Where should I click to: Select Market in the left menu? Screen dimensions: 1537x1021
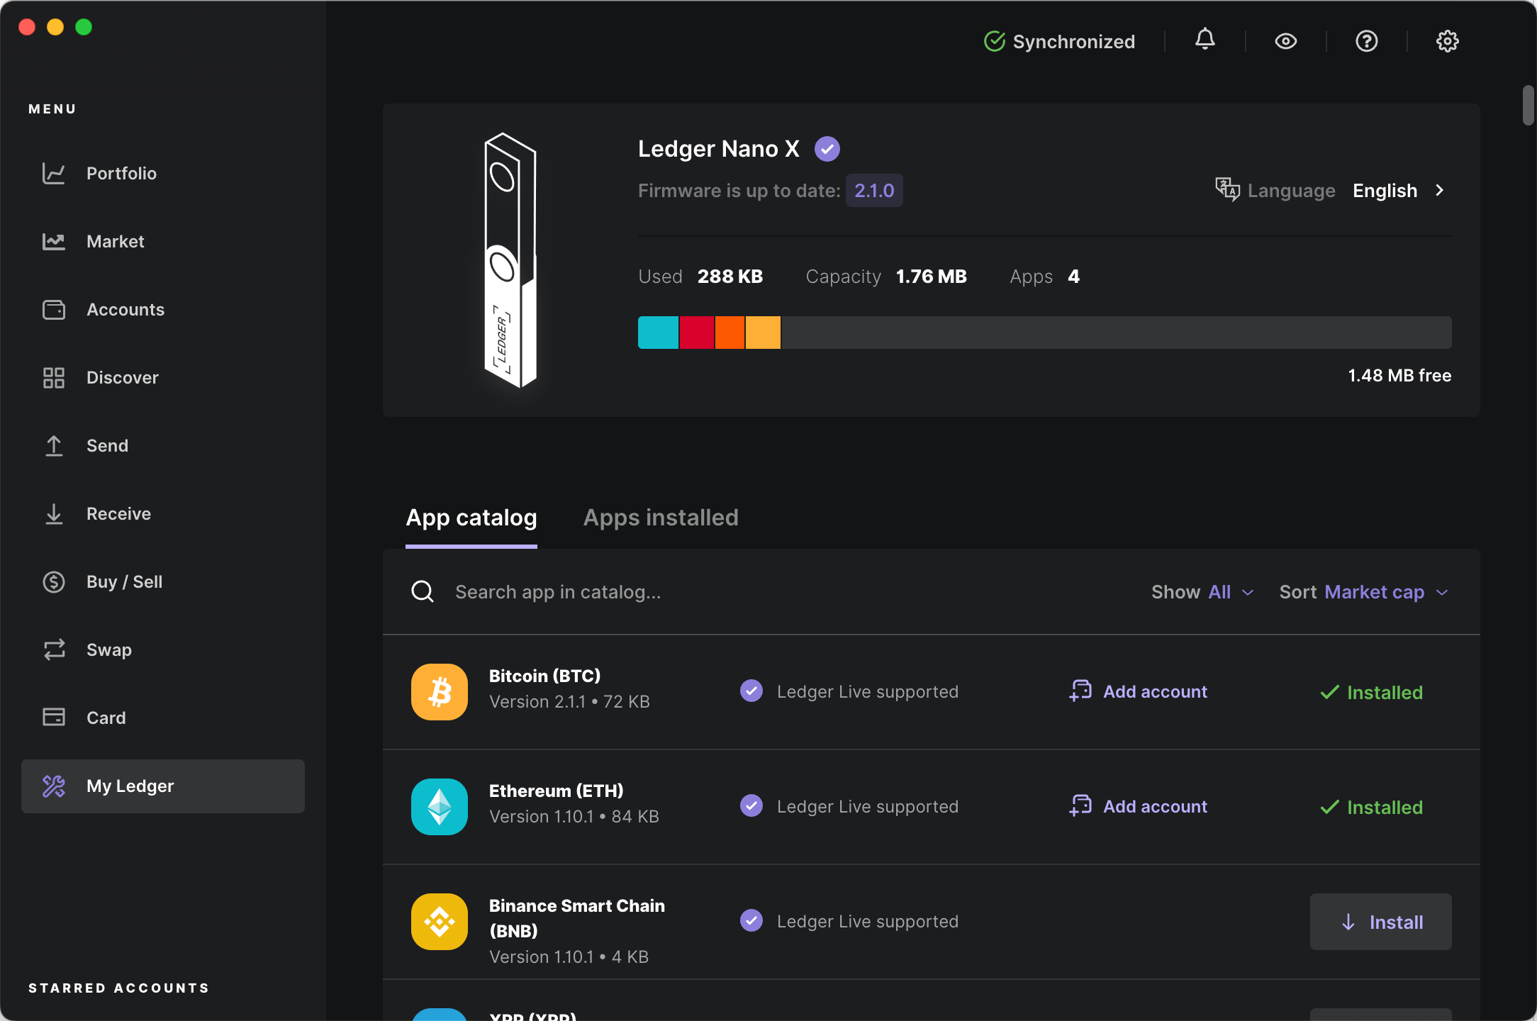click(115, 241)
